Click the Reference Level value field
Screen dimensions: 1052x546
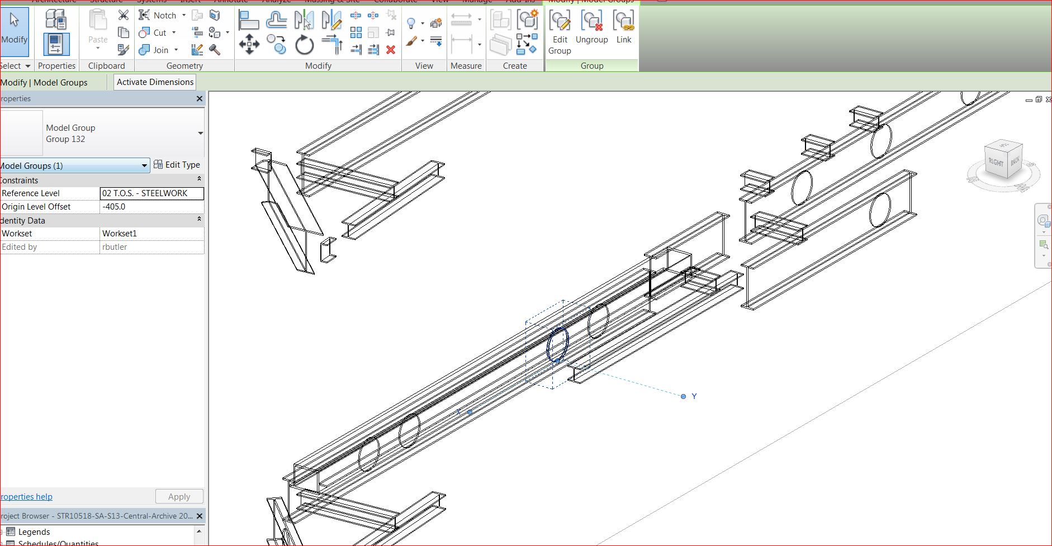point(151,193)
